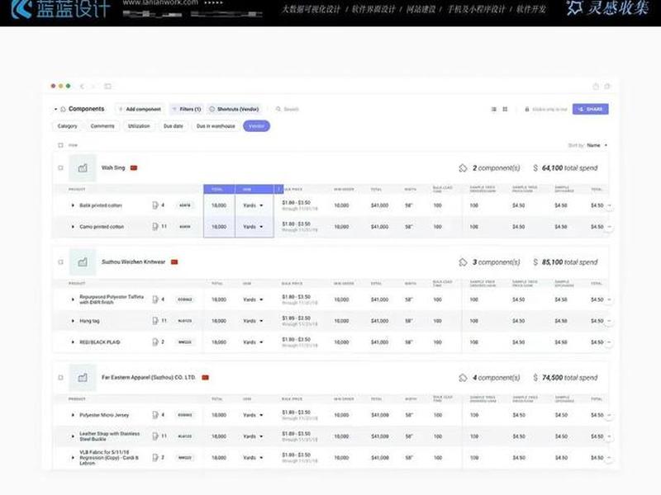Click document icon on Repurposed Polyester Taffeta

[155, 299]
